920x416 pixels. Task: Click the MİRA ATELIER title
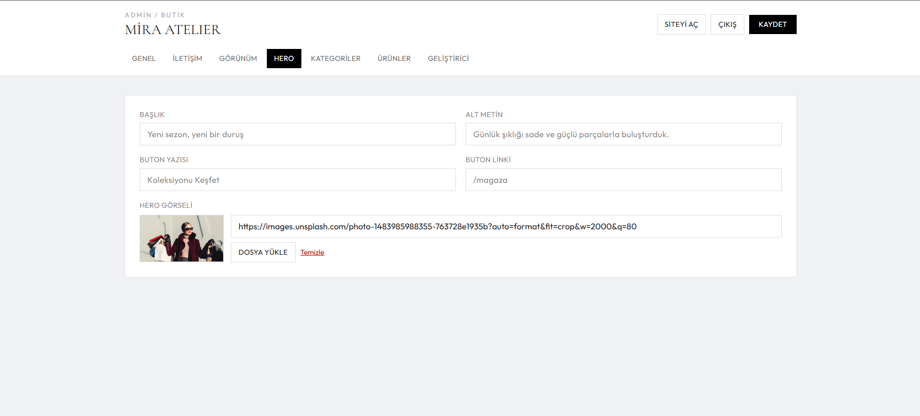click(173, 30)
